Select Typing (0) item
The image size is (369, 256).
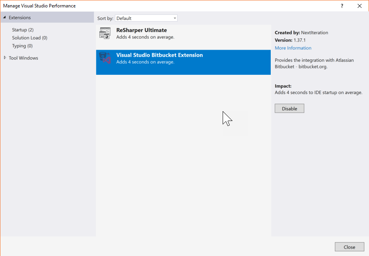[22, 46]
